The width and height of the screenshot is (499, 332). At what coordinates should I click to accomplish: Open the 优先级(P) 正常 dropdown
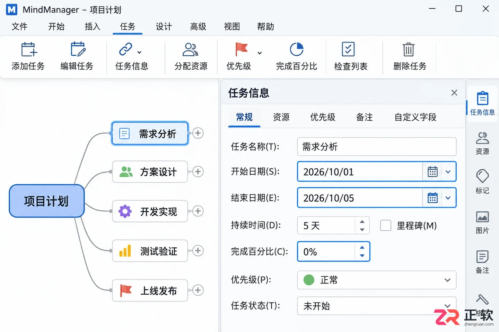click(x=377, y=280)
